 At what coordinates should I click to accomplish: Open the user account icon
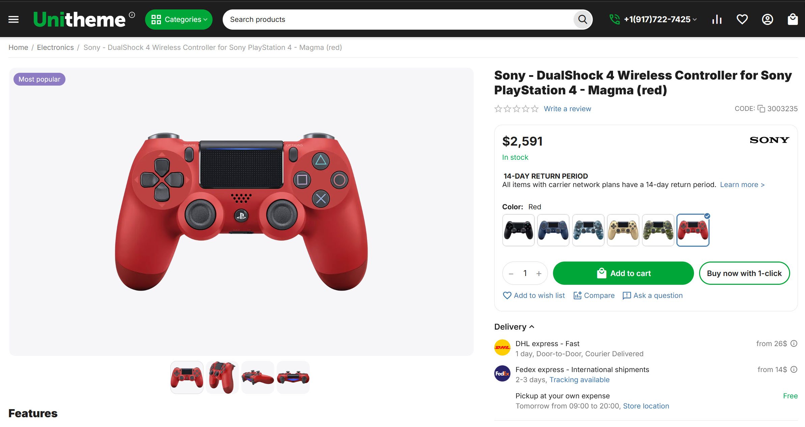[767, 20]
